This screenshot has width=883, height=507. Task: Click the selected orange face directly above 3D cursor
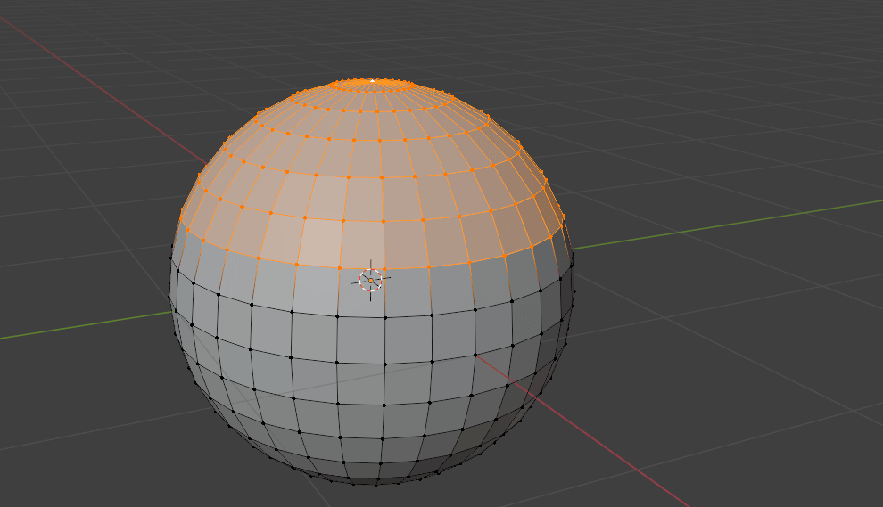(364, 242)
